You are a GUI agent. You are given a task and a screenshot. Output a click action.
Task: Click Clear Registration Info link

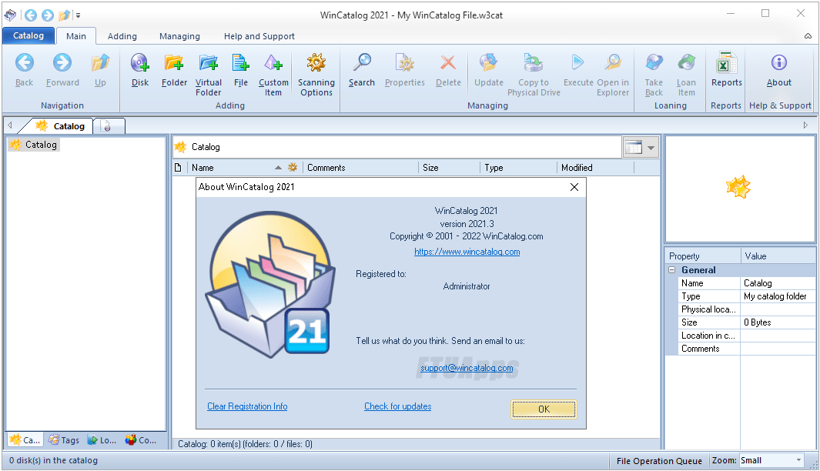pos(247,406)
